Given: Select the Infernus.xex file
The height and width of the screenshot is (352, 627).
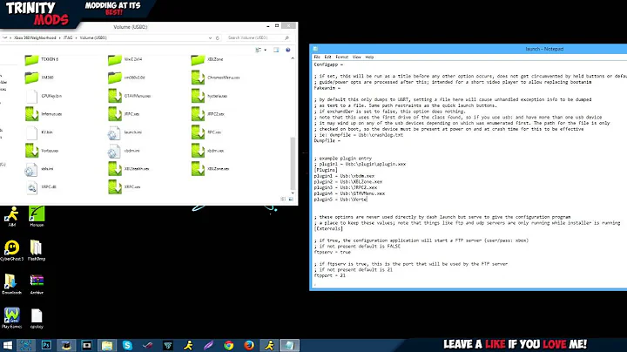Looking at the screenshot, I should tap(44, 114).
